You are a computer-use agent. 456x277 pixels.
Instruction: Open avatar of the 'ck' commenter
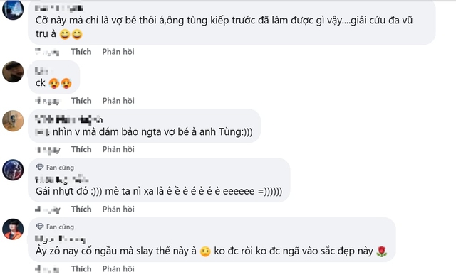(13, 72)
